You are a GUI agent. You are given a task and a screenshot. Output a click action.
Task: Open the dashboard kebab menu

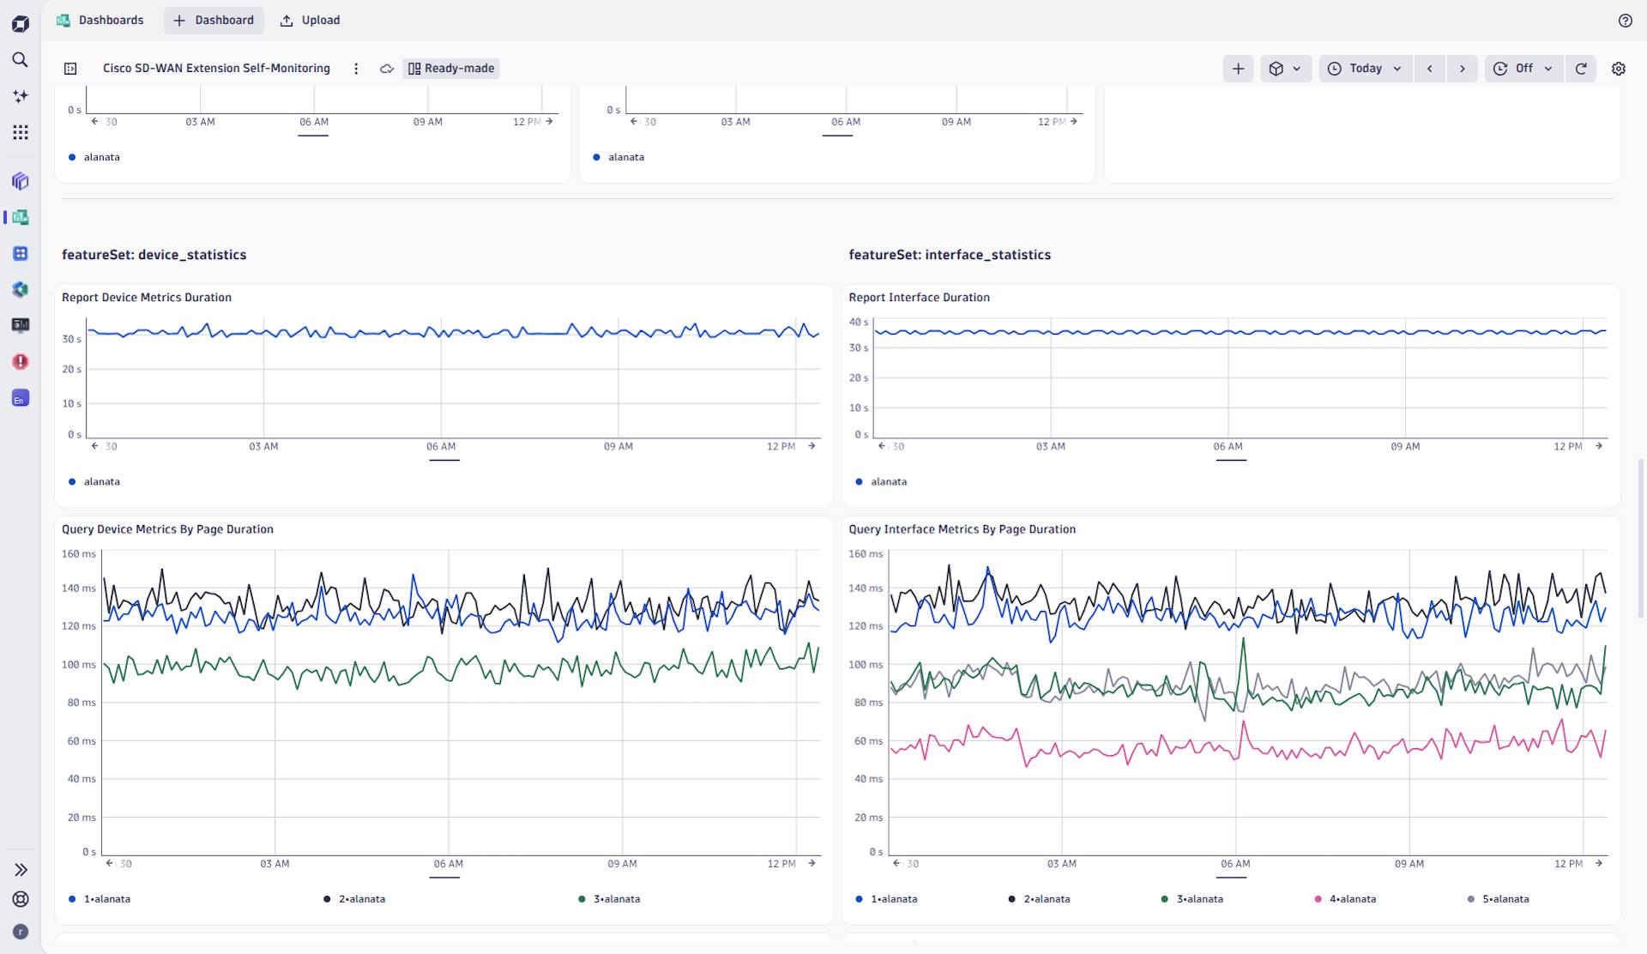click(x=356, y=69)
